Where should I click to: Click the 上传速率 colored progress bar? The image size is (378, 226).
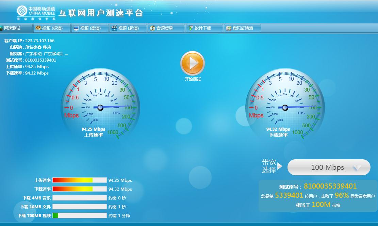tap(79, 180)
